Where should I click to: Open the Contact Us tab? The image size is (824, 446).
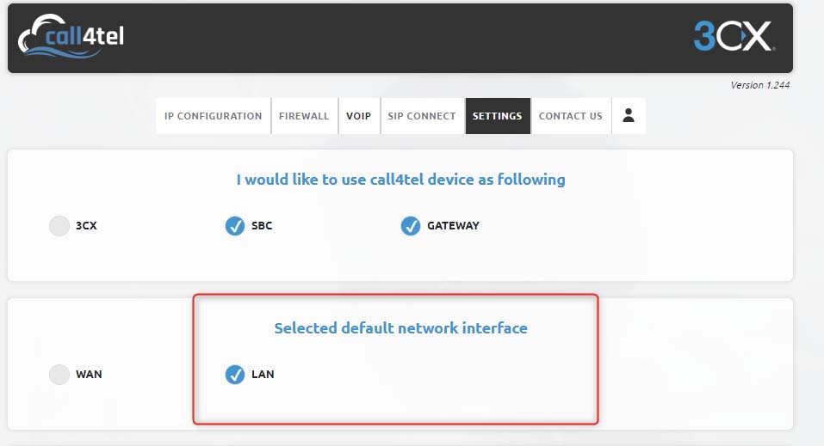tap(571, 116)
